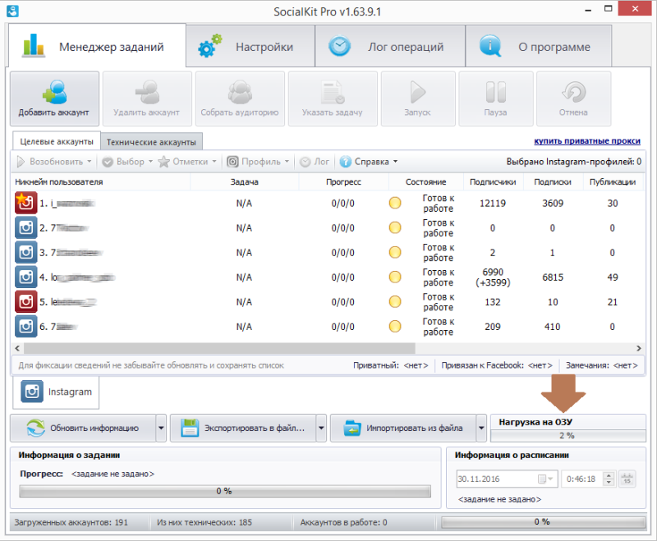Screen dimensions: 657x541
Task: Click the 6990 (+3599) followers cell
Action: point(494,277)
